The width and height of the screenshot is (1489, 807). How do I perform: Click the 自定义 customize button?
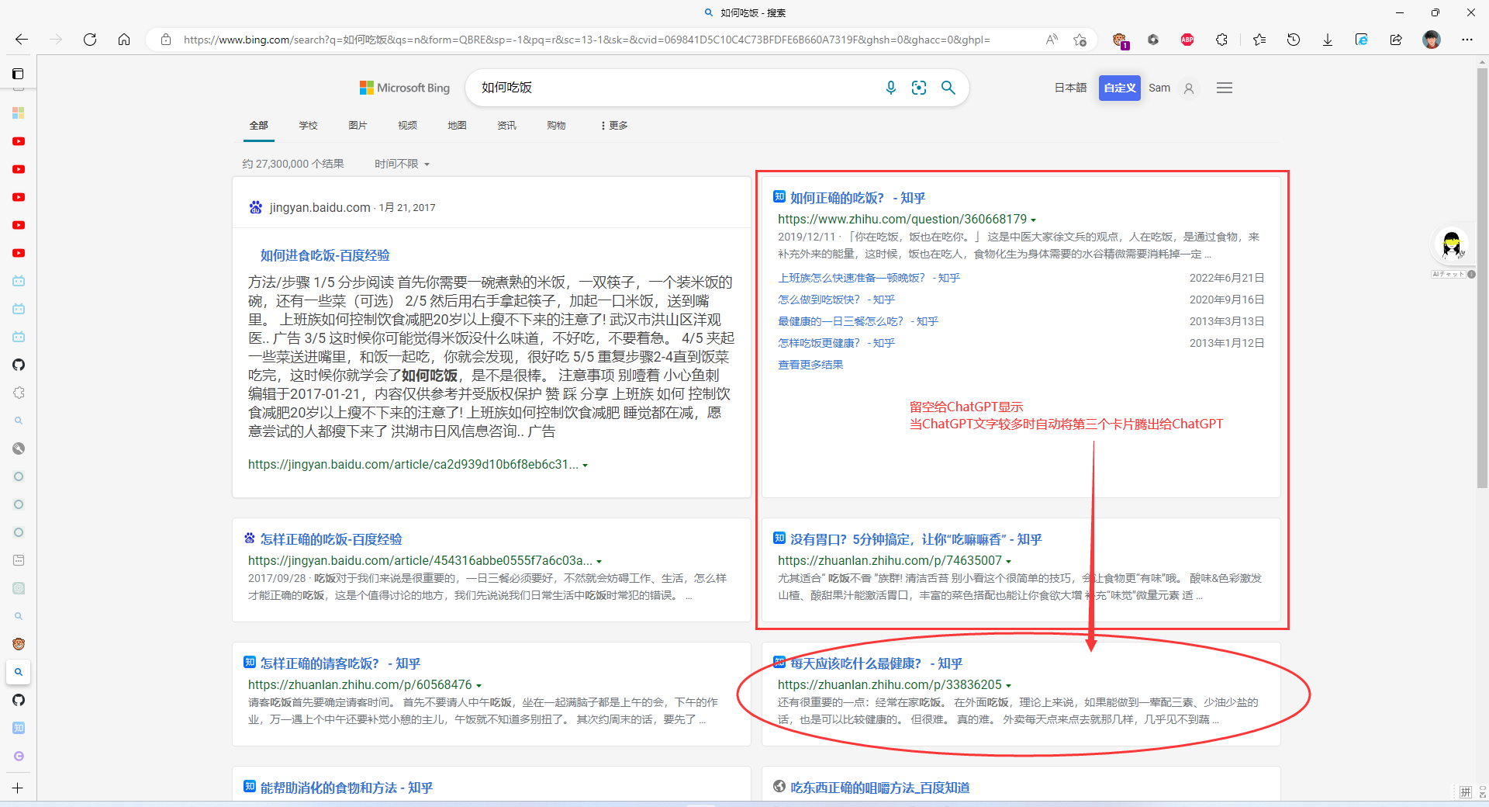pyautogui.click(x=1119, y=88)
